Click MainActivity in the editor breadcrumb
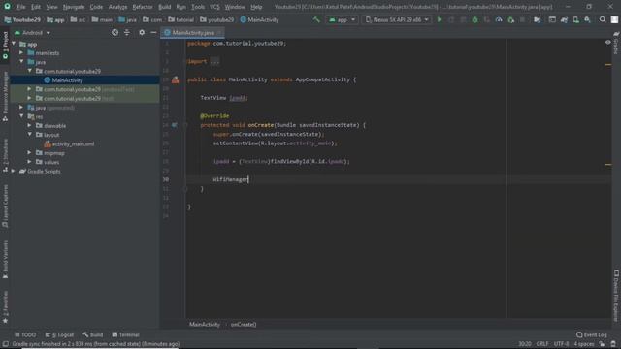 [x=205, y=324]
